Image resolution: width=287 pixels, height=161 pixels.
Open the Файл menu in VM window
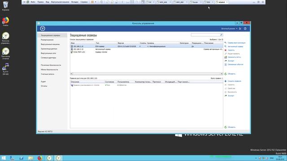tap(33, 2)
